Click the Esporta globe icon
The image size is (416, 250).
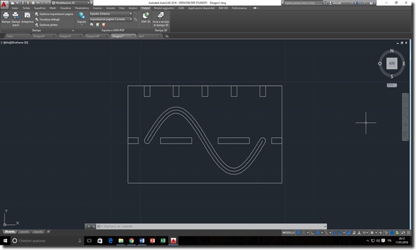click(81, 18)
